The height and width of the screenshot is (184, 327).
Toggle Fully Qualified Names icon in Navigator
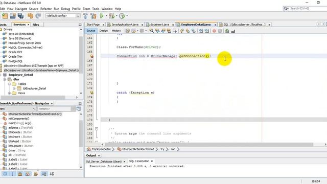pyautogui.click(x=36, y=174)
